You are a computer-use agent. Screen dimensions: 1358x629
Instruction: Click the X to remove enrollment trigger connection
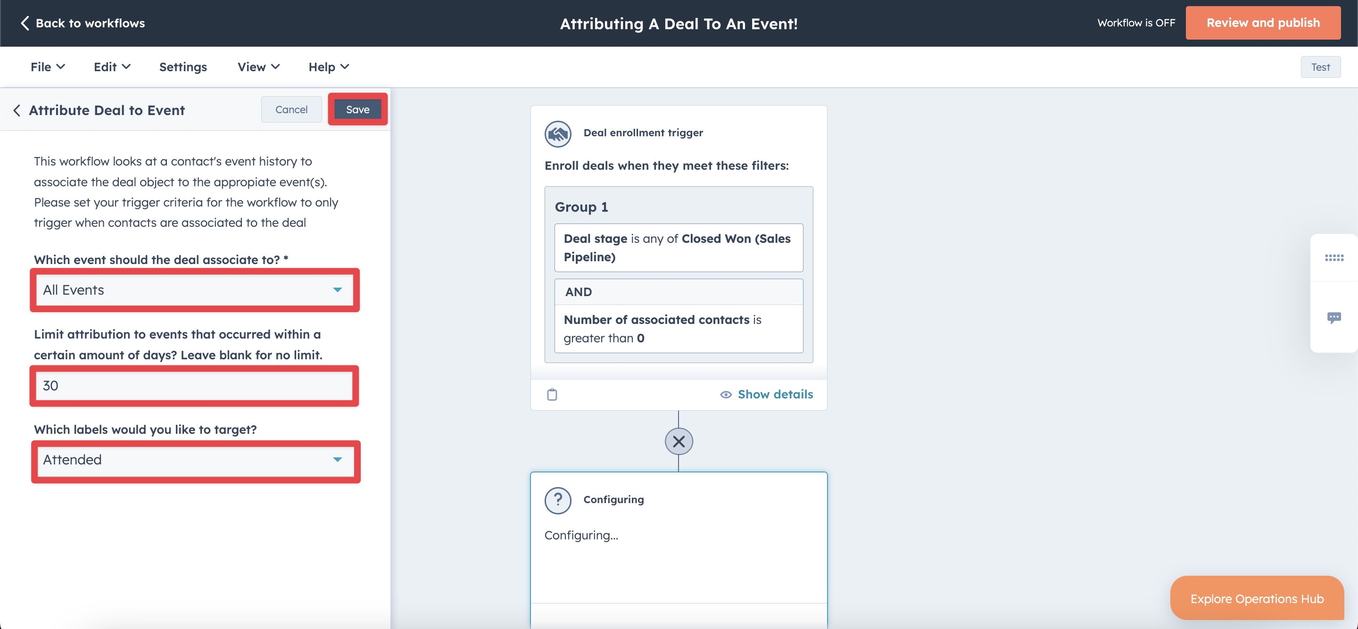tap(679, 441)
